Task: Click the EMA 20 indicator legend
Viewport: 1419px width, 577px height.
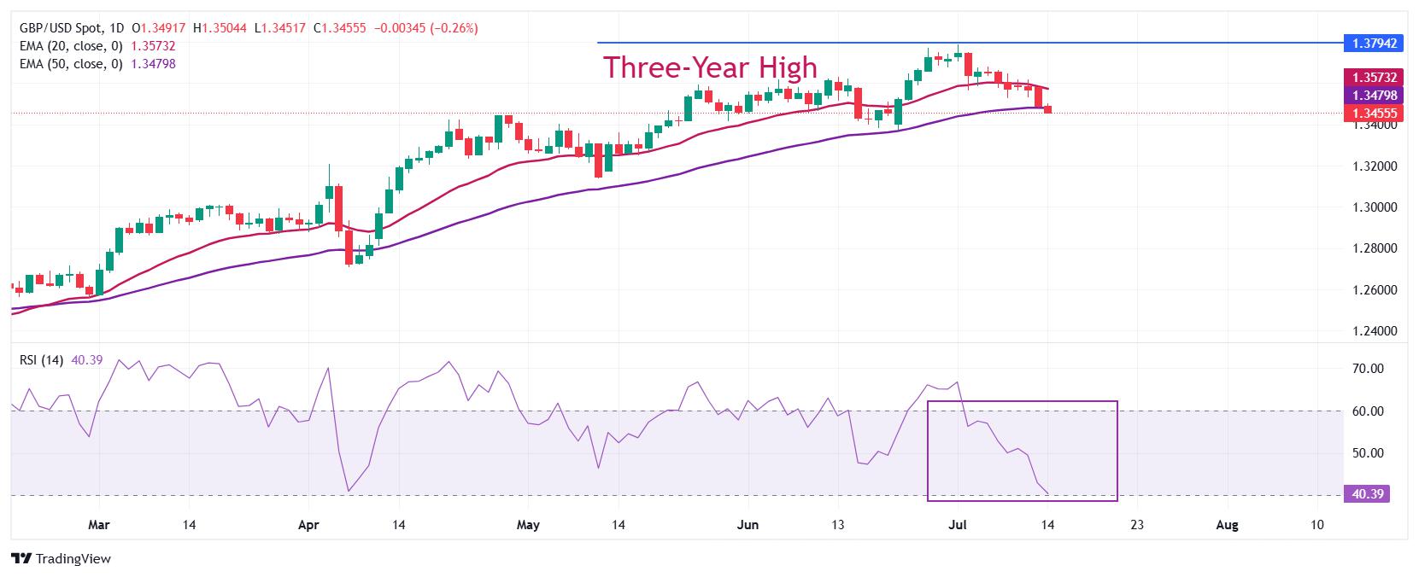Action: pyautogui.click(x=97, y=46)
